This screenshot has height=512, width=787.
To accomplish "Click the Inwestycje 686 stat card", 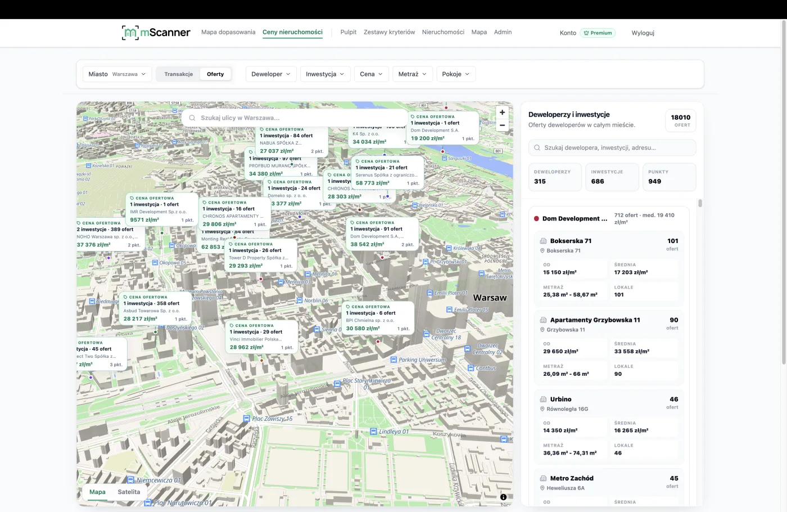I will pyautogui.click(x=612, y=177).
